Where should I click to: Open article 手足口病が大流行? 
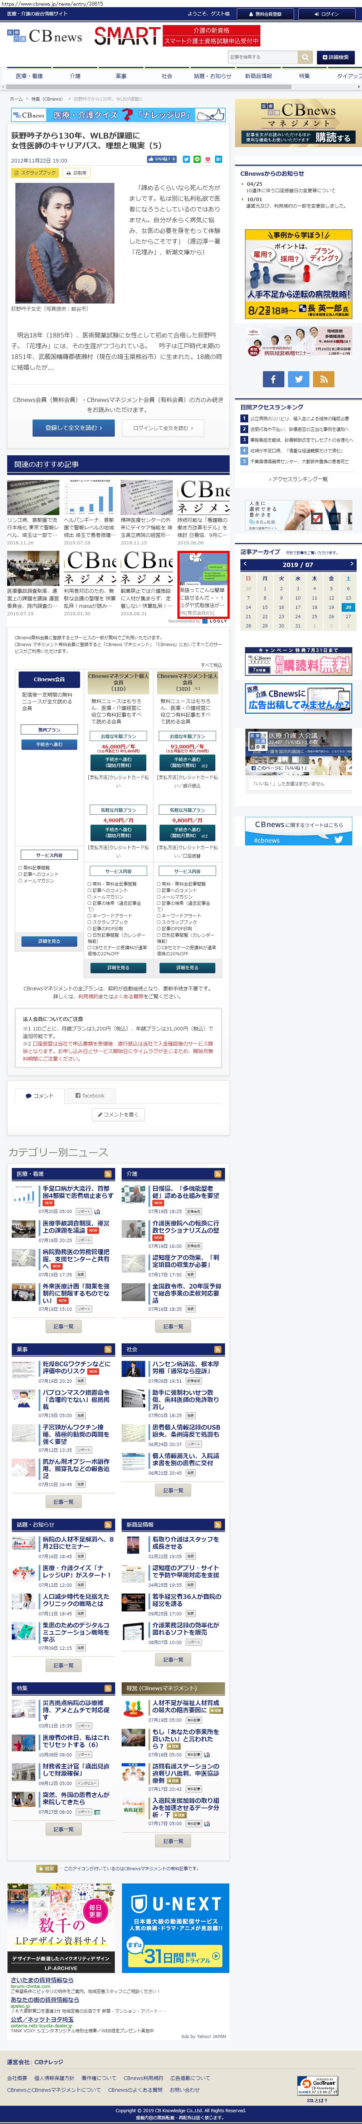click(x=78, y=1192)
